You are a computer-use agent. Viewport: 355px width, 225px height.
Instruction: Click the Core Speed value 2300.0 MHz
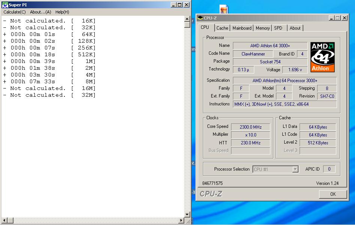point(251,127)
